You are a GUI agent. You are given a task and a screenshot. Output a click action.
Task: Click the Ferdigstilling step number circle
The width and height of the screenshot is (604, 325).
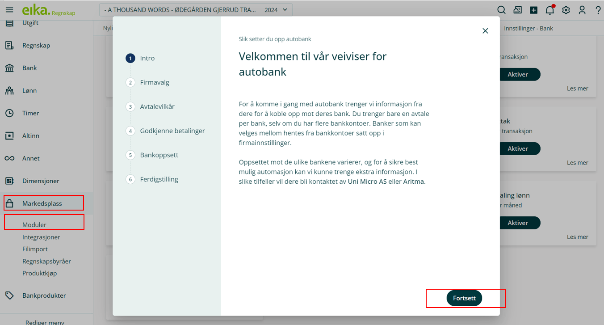130,179
